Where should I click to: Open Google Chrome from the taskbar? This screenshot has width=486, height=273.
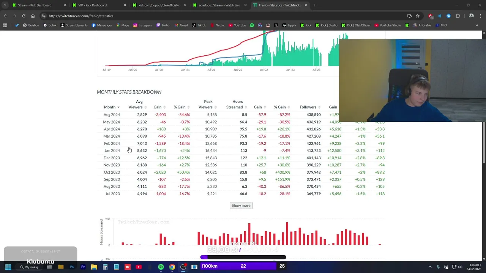[x=172, y=267]
